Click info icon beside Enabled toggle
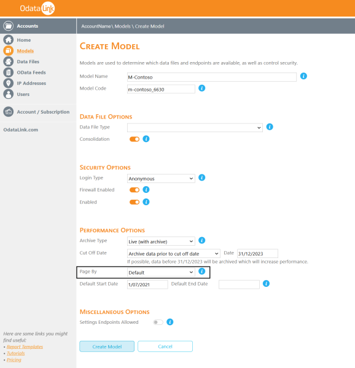Image resolution: width=355 pixels, height=368 pixels. [146, 202]
